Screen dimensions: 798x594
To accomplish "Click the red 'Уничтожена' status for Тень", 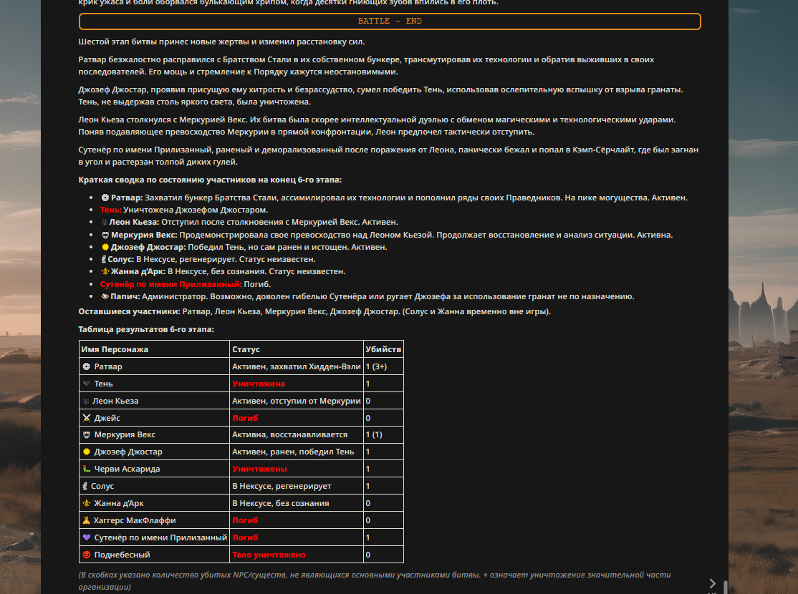I will click(259, 384).
